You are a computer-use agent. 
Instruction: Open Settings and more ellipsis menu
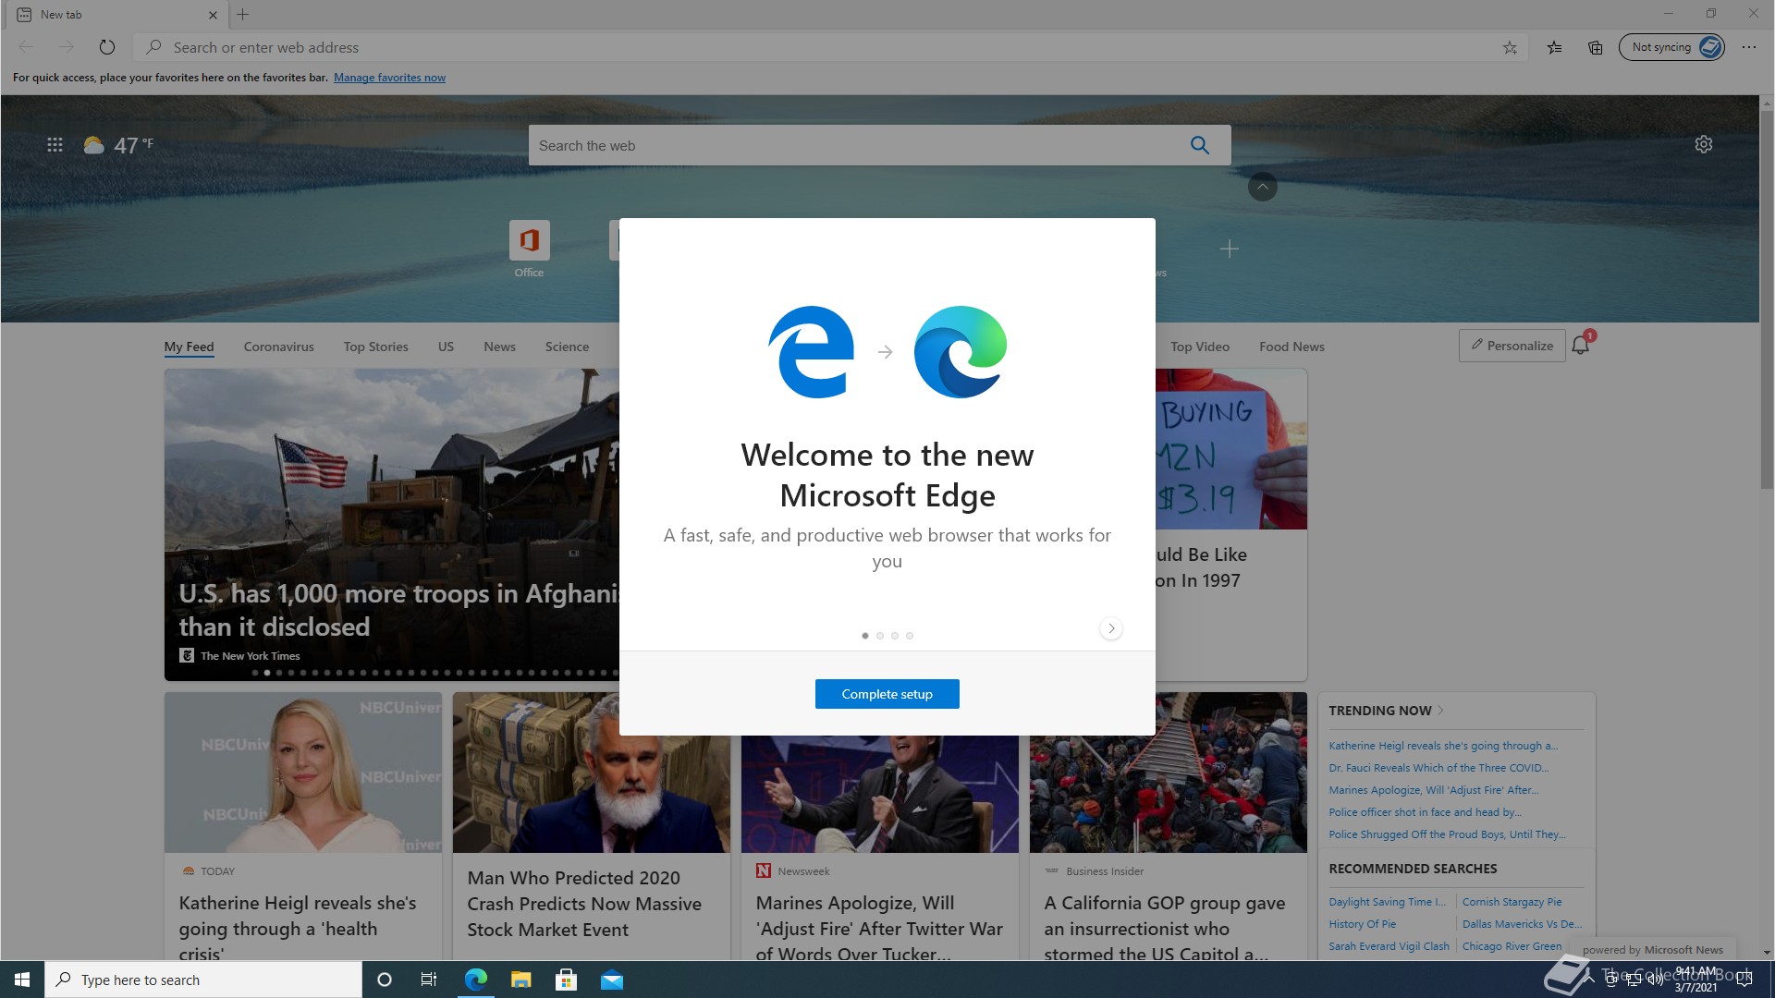(1749, 47)
